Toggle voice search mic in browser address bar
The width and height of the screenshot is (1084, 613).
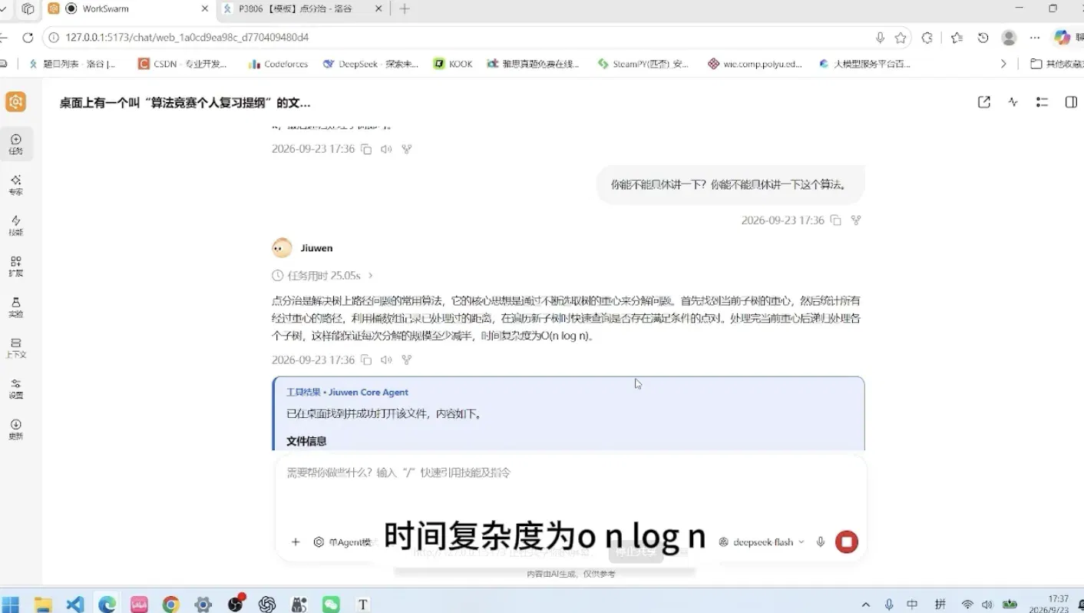pos(880,38)
